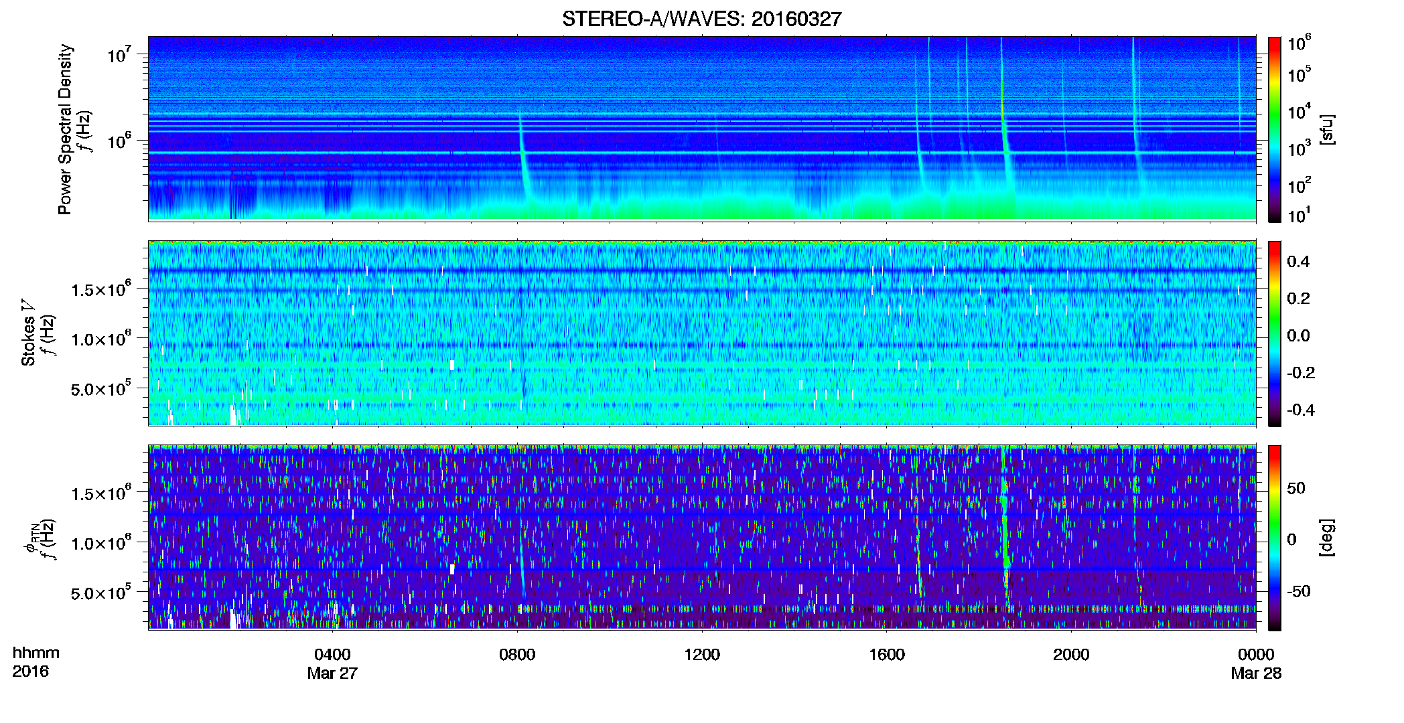The height and width of the screenshot is (723, 1404).
Task: Select the 0.0 value on Stokes V colorbar
Action: coord(1298,335)
